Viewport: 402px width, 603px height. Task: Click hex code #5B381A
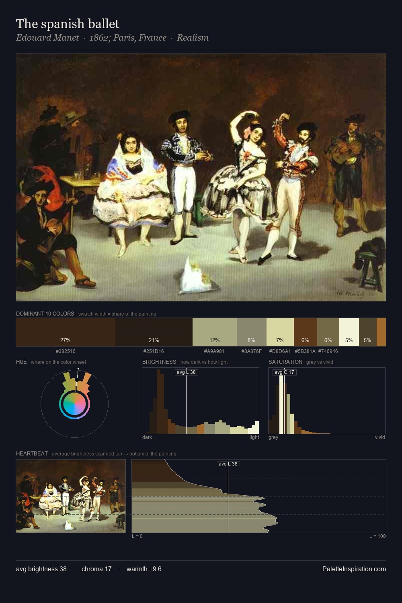(305, 351)
